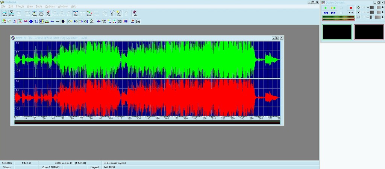
Task: Click the Open file toolbar icon
Action: tap(12, 13)
